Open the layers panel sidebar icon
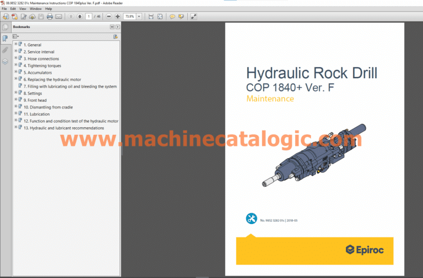Viewport: 423px width, 278px height. [5, 62]
